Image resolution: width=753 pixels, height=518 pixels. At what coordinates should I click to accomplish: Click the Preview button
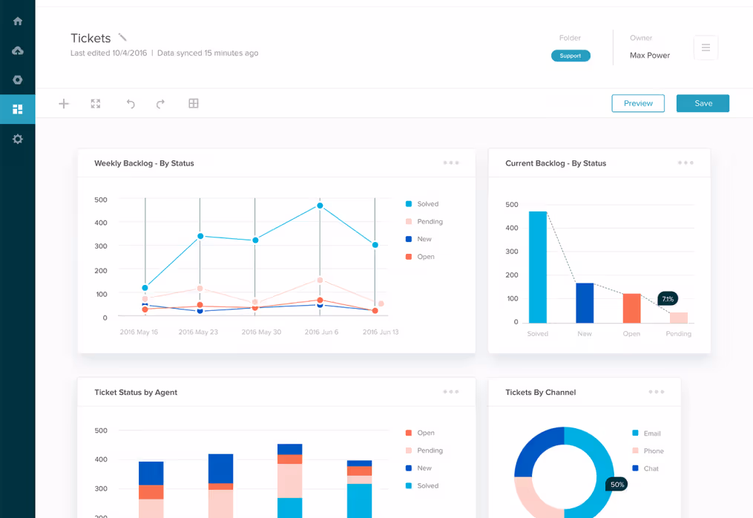coord(638,103)
